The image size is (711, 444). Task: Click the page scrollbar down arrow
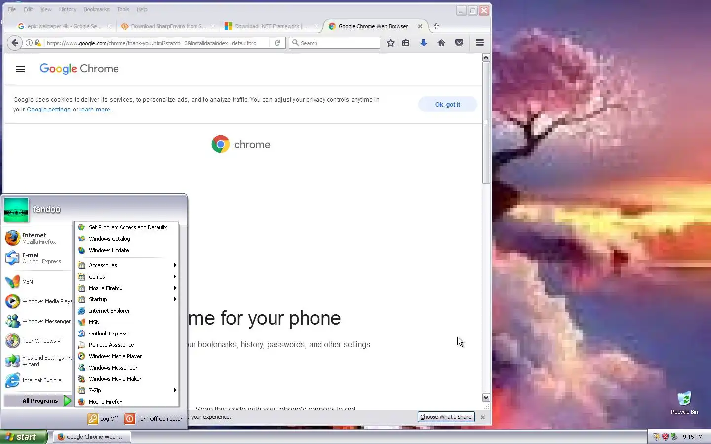coord(486,398)
